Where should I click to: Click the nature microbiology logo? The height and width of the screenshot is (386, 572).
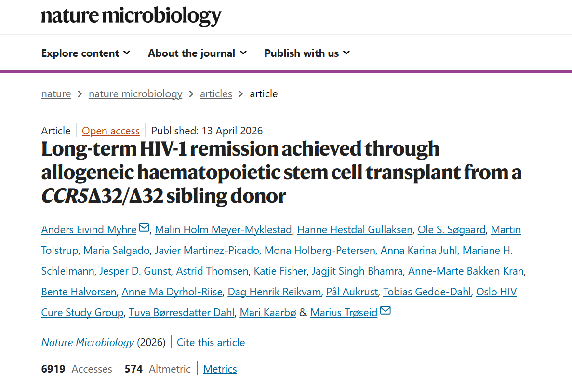(131, 16)
